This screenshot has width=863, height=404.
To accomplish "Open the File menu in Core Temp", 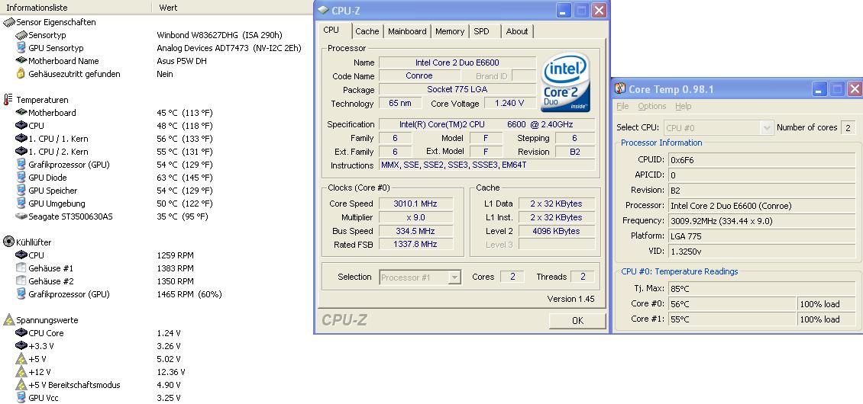I will tap(622, 106).
